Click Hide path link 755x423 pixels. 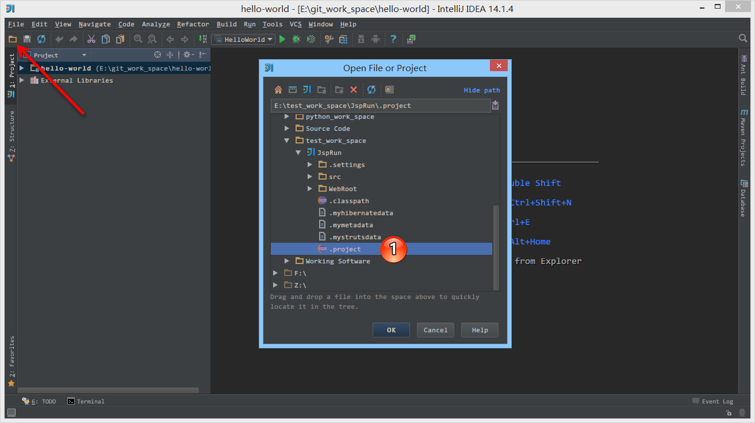pyautogui.click(x=482, y=90)
